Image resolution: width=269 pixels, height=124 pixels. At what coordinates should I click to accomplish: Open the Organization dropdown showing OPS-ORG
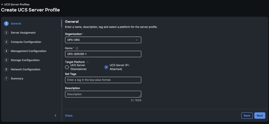pos(103,40)
